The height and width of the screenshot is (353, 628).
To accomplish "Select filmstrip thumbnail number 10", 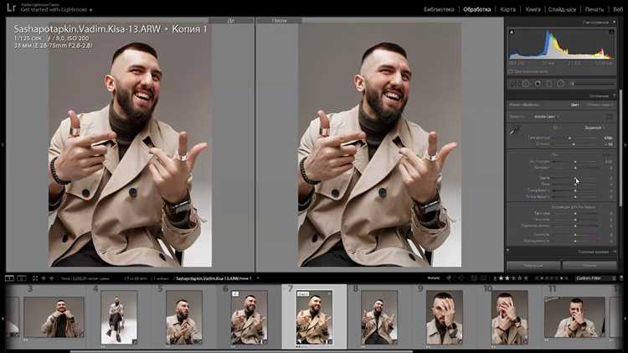I will (x=509, y=317).
